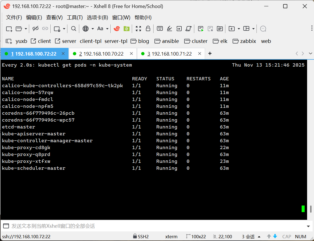This screenshot has width=314, height=241.
Task: Launch the green Xftp toolbar icon
Action: pyautogui.click(x=126, y=29)
